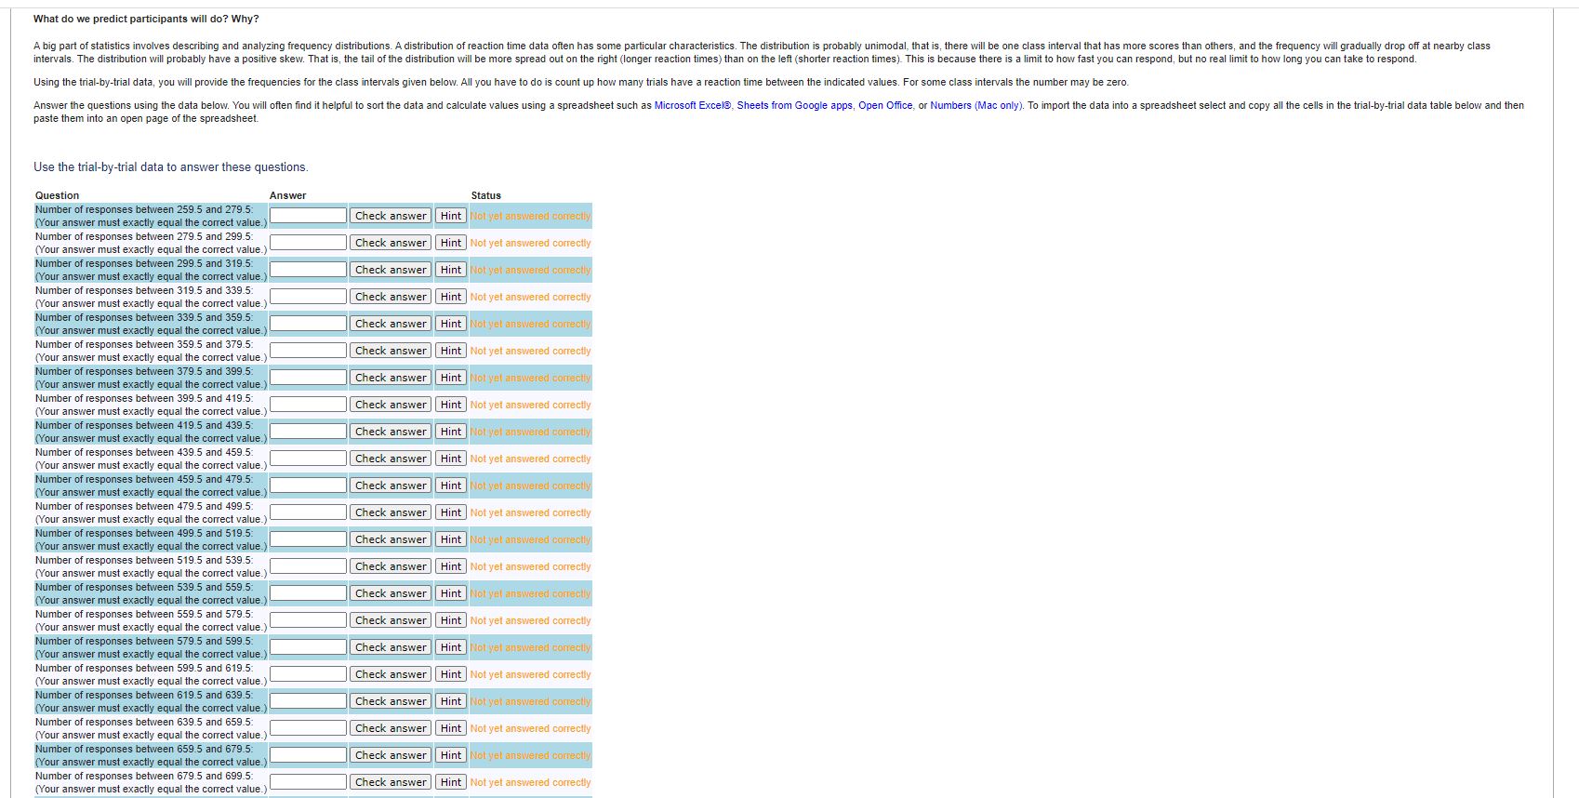Check answer for 459.5 and 479.5 row
1579x798 pixels.
(391, 485)
